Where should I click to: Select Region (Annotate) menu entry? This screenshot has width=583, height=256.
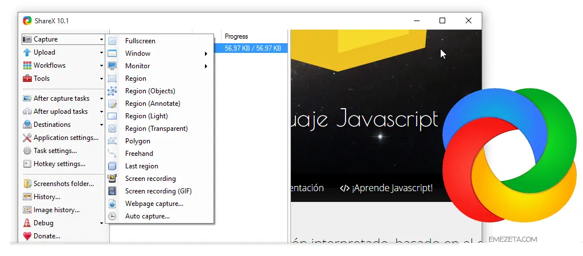(159, 104)
